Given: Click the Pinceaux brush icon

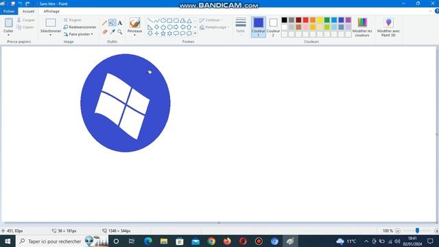Looking at the screenshot, I should point(134,23).
